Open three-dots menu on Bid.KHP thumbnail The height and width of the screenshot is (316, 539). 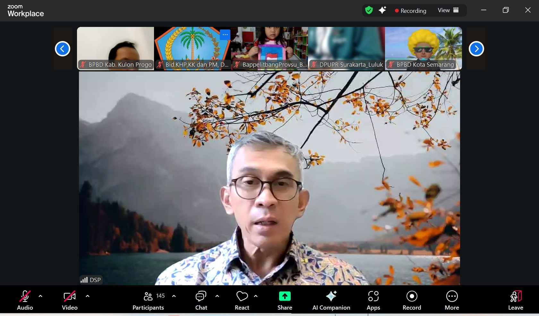225,35
